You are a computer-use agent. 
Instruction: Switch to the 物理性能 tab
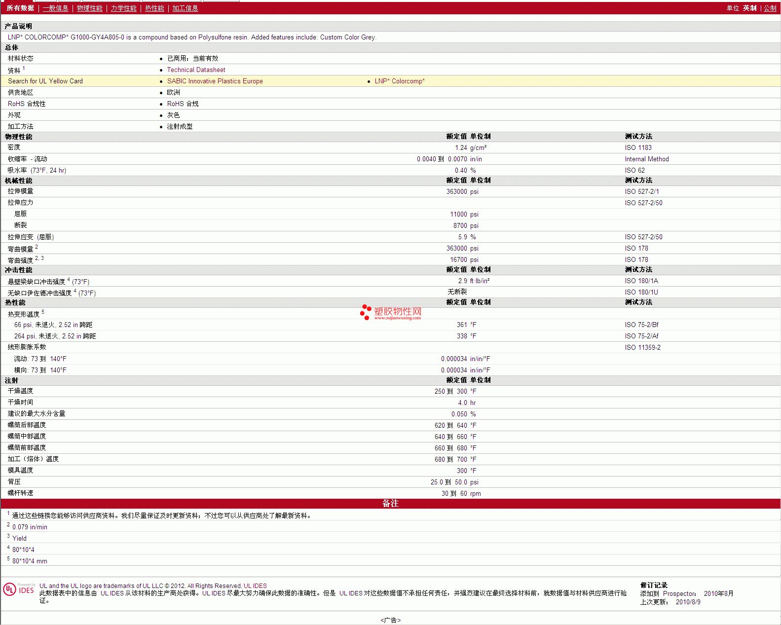(89, 8)
